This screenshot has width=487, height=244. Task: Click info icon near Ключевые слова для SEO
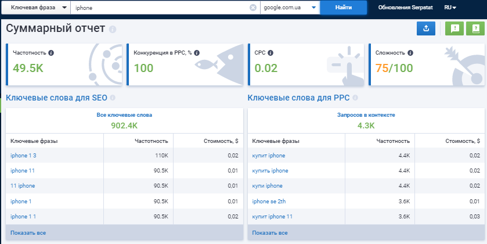(x=113, y=98)
